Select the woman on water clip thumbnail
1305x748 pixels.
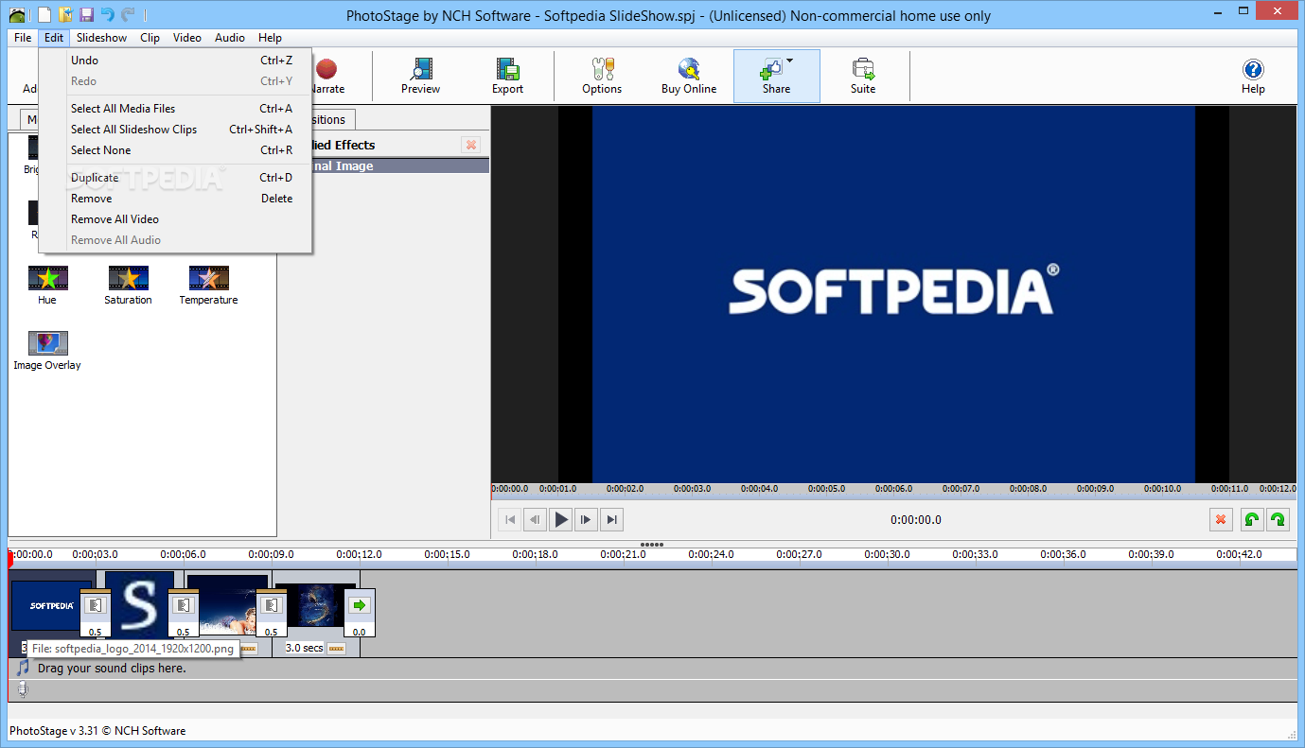point(227,605)
